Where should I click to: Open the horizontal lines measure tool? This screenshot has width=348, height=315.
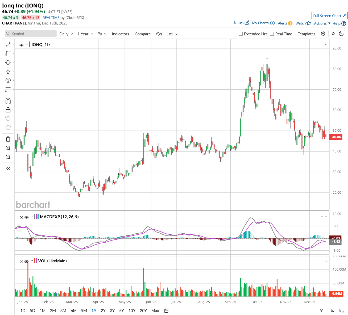click(x=8, y=89)
